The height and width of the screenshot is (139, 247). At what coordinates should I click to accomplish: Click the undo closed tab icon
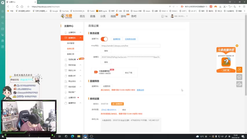click(229, 6)
